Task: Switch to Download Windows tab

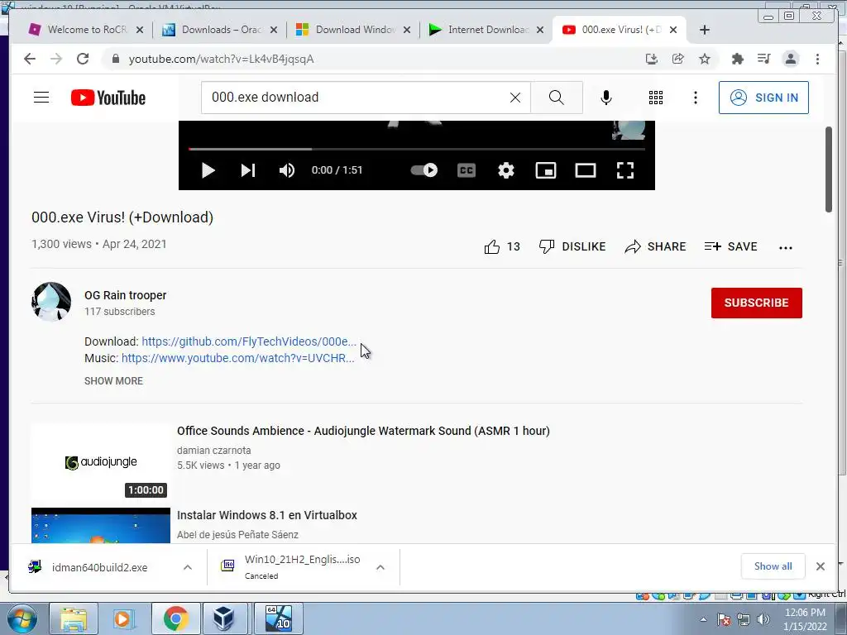Action: coord(354,30)
